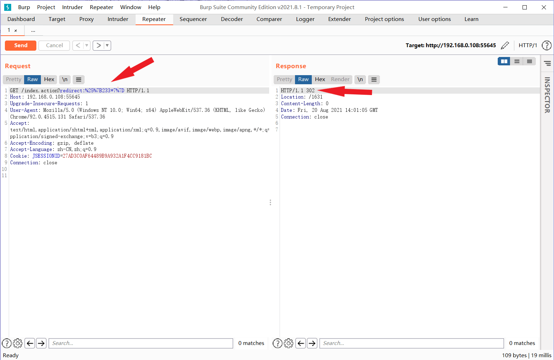Go back to the previous history request
The height and width of the screenshot is (360, 554).
pos(78,45)
